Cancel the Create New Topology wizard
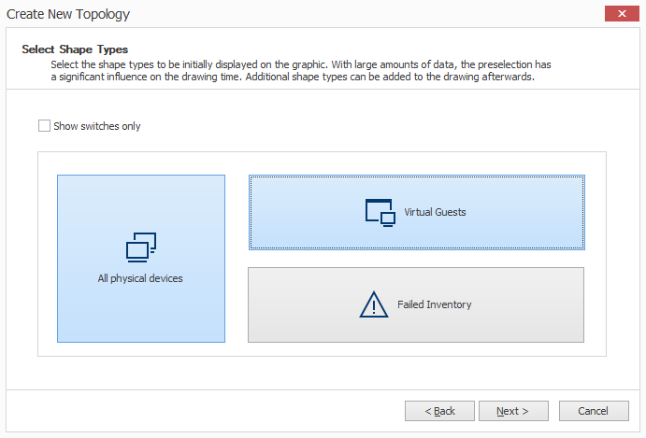 (594, 411)
